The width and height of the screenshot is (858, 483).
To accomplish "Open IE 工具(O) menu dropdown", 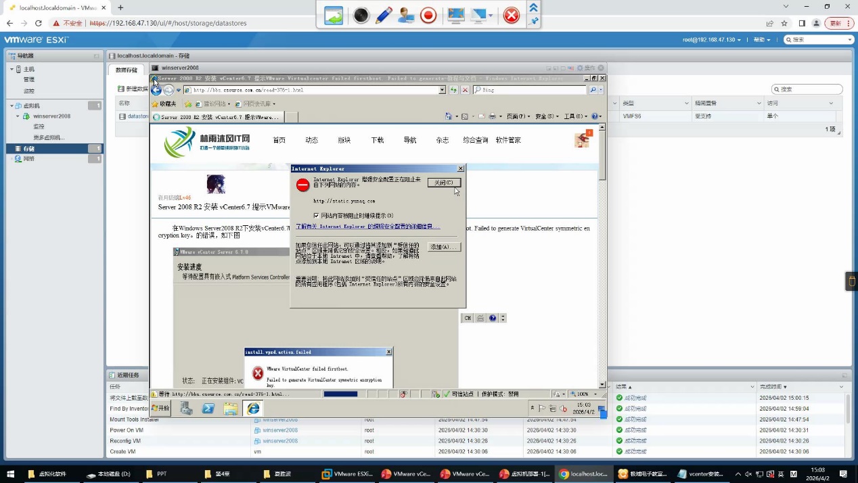I will click(x=576, y=116).
